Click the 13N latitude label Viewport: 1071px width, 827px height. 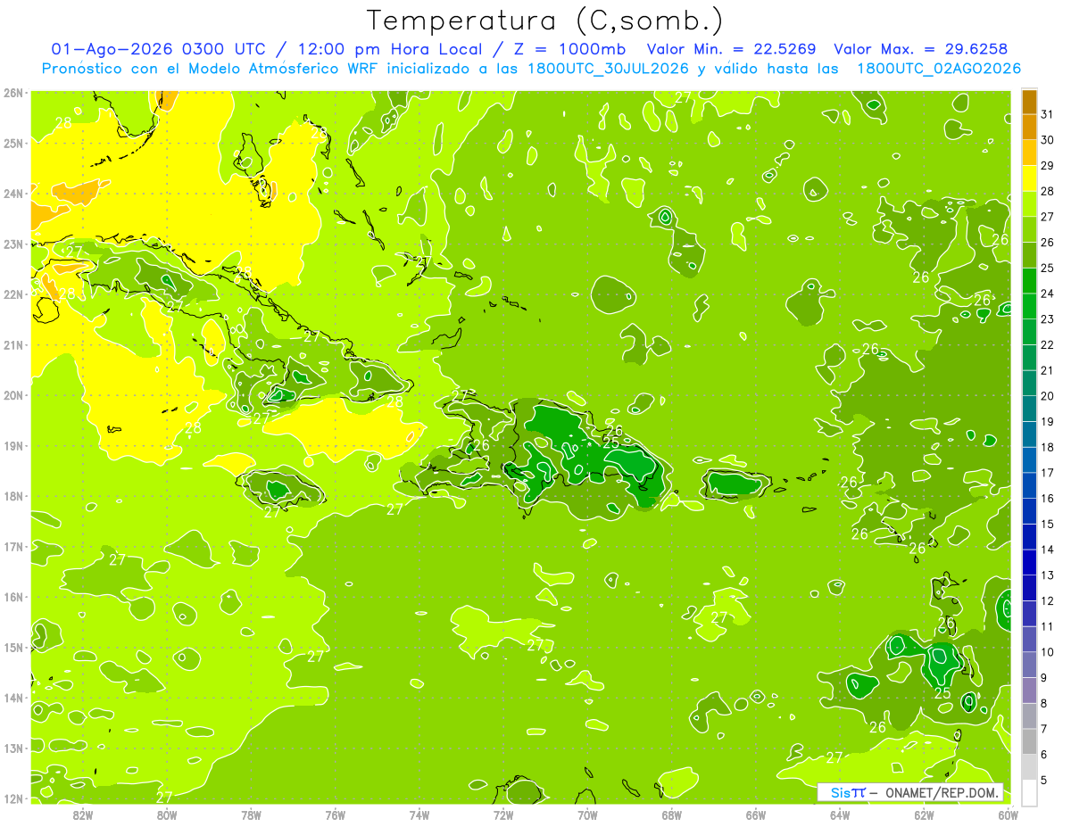[x=13, y=748]
